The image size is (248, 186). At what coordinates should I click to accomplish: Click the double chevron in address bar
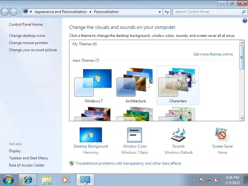[x=31, y=11]
